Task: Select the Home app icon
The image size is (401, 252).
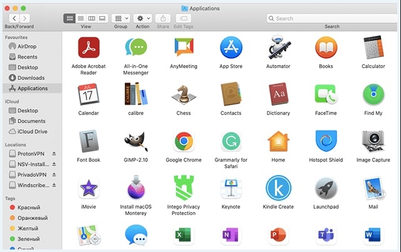Action: coord(278,141)
